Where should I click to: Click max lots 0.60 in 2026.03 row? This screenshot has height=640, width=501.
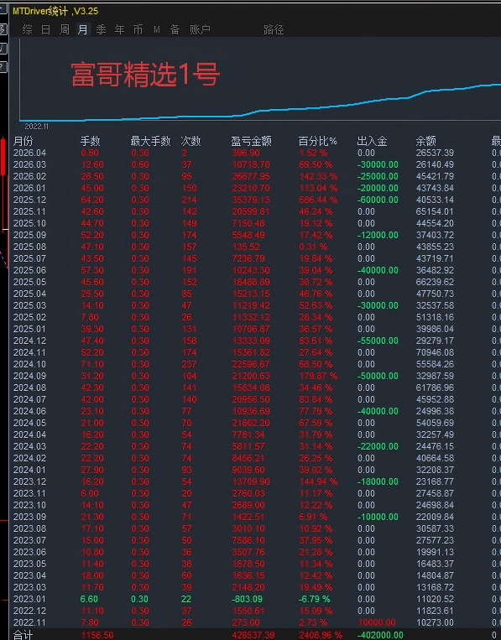(x=139, y=164)
